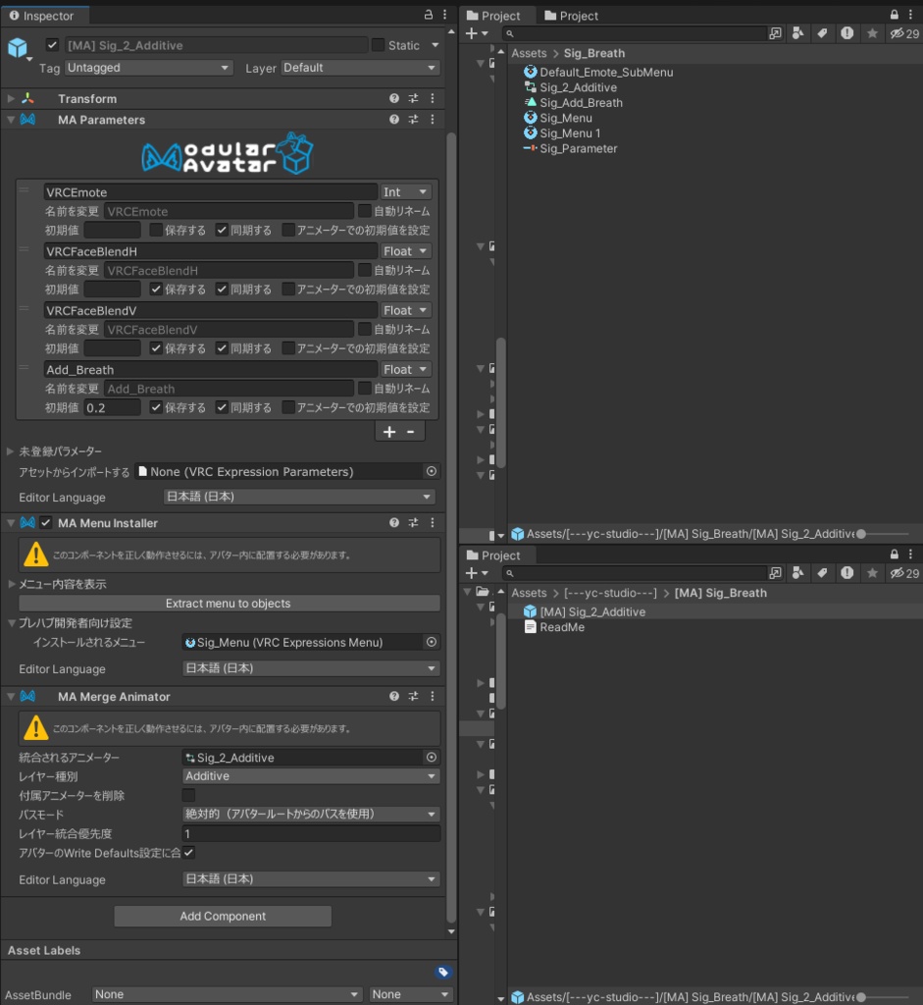Viewport: 923px width, 1005px height.
Task: Open MA Parameters context menu
Action: point(433,119)
